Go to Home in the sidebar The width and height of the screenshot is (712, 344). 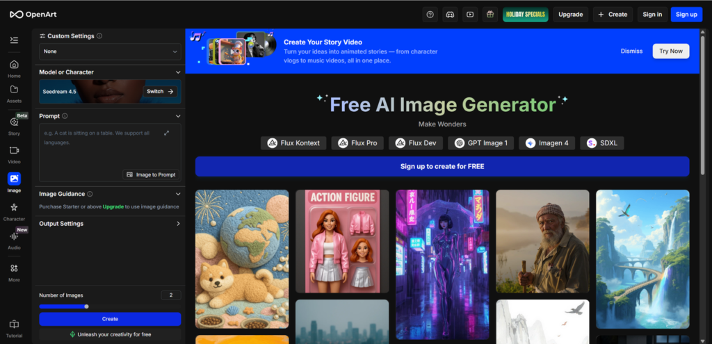14,69
